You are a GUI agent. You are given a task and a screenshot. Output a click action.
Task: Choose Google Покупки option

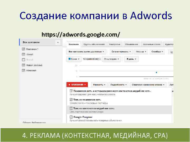pyautogui.click(x=119, y=119)
